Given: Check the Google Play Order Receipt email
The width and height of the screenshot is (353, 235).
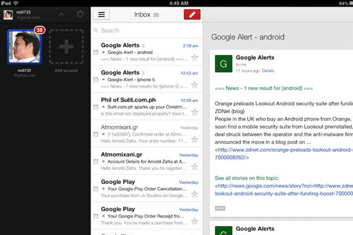Looking at the screenshot, I should coord(96,217).
